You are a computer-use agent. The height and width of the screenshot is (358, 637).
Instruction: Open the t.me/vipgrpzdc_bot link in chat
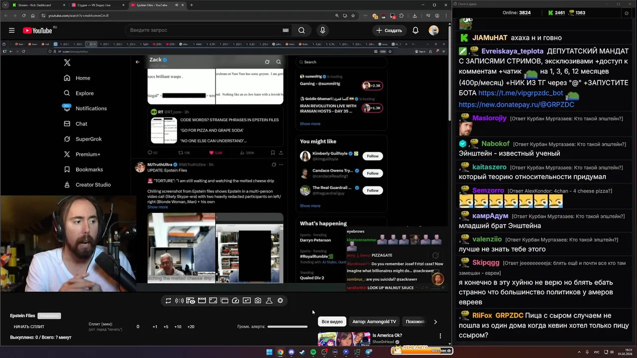tap(521, 93)
